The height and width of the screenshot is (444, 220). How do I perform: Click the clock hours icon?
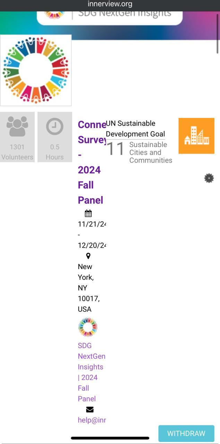coord(55,127)
